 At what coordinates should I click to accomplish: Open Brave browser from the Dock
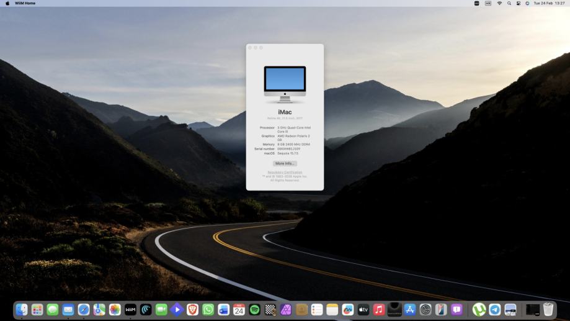click(x=192, y=309)
